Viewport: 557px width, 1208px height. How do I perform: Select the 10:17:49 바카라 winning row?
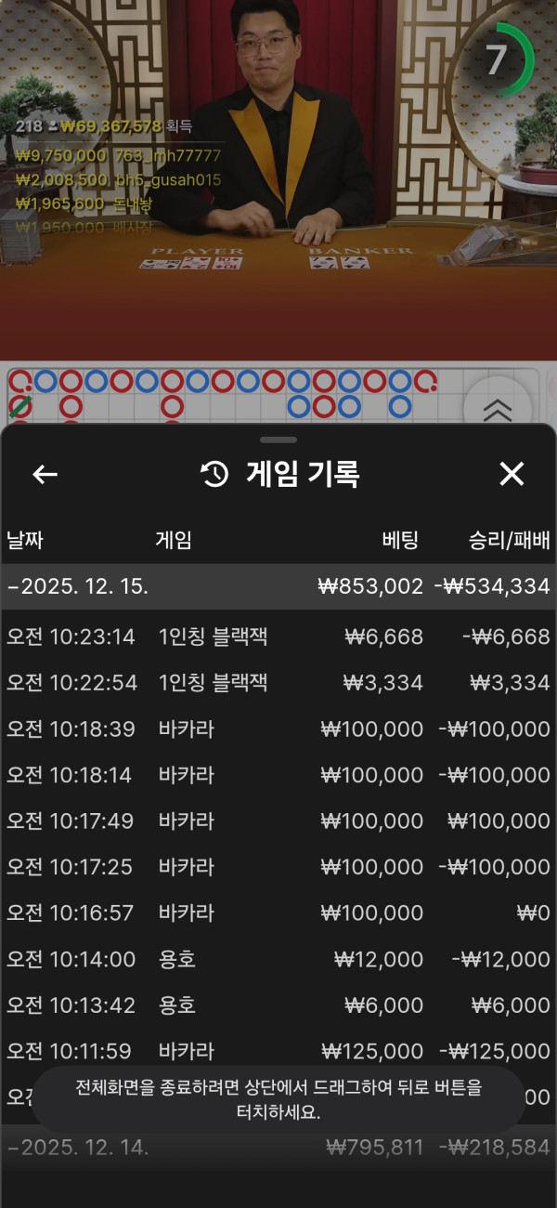tap(278, 821)
